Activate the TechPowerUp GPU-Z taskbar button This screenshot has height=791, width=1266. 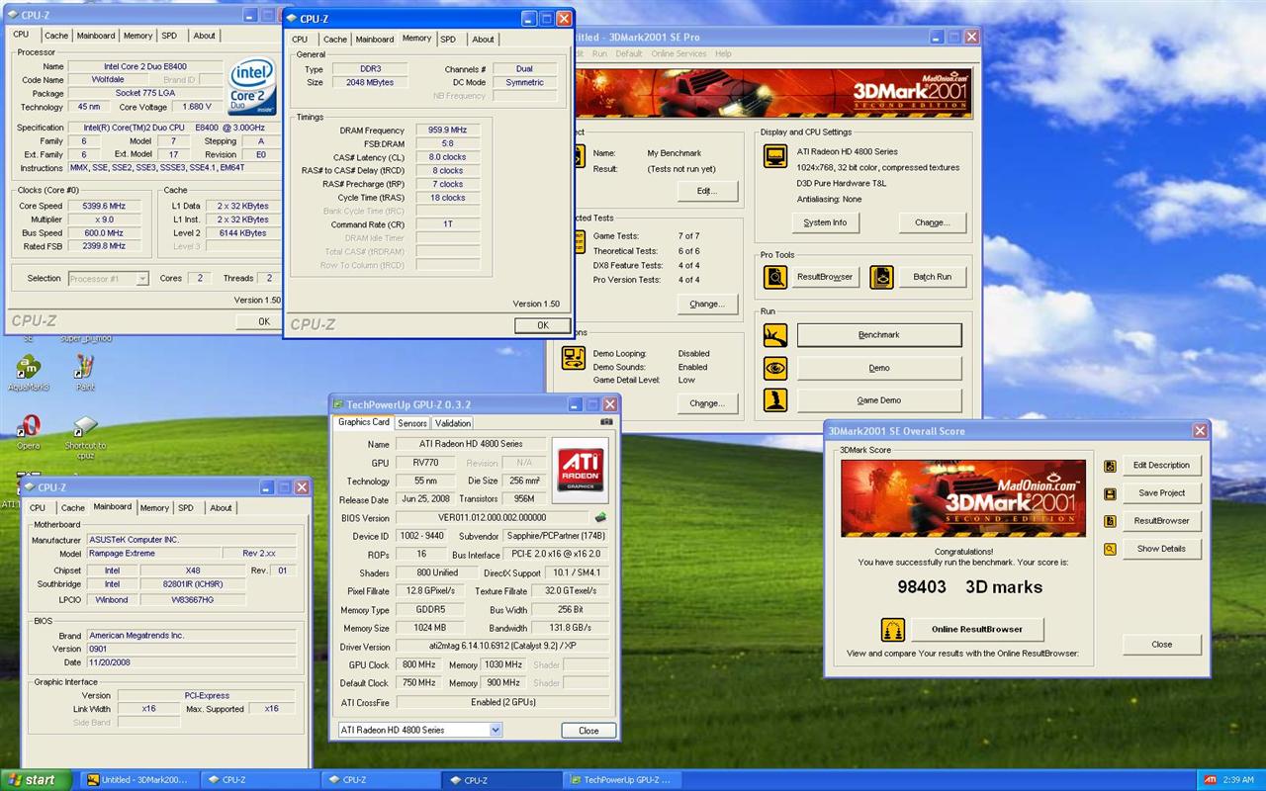pos(624,780)
